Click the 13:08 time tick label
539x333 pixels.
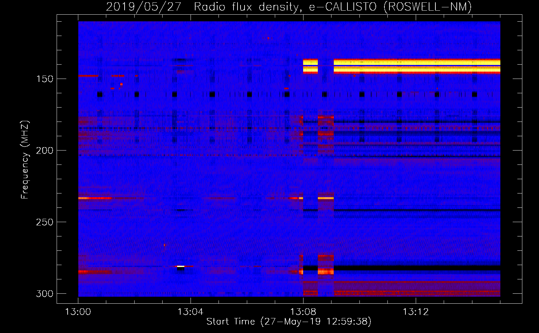point(303,312)
